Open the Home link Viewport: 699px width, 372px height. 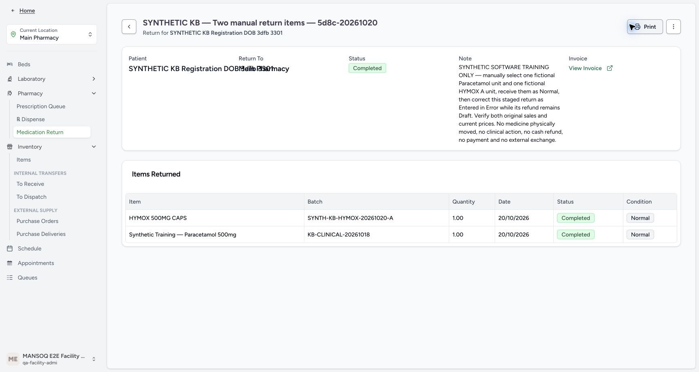click(27, 11)
